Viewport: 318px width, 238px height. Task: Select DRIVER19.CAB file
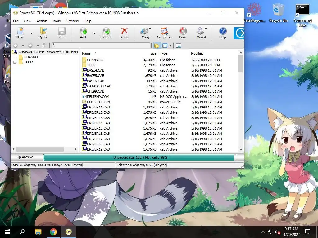(x=98, y=149)
